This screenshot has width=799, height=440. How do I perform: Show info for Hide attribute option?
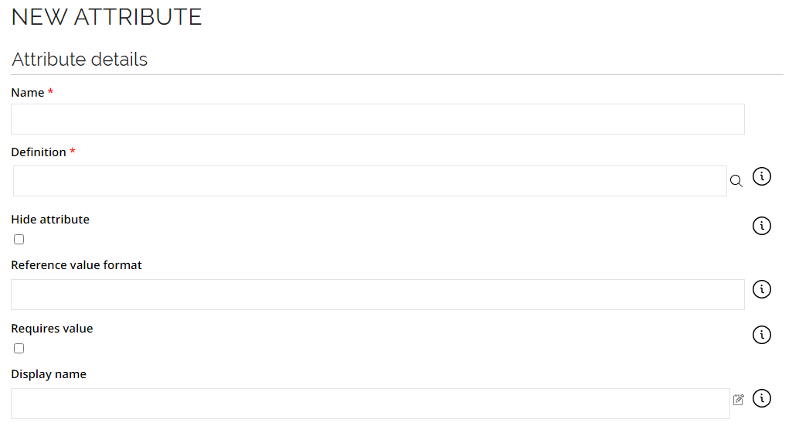coord(762,225)
